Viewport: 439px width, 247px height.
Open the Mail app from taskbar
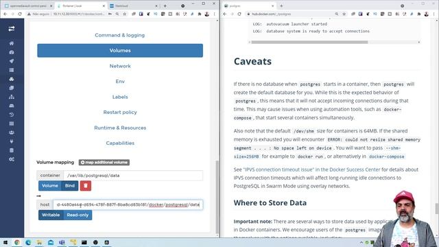click(51, 242)
